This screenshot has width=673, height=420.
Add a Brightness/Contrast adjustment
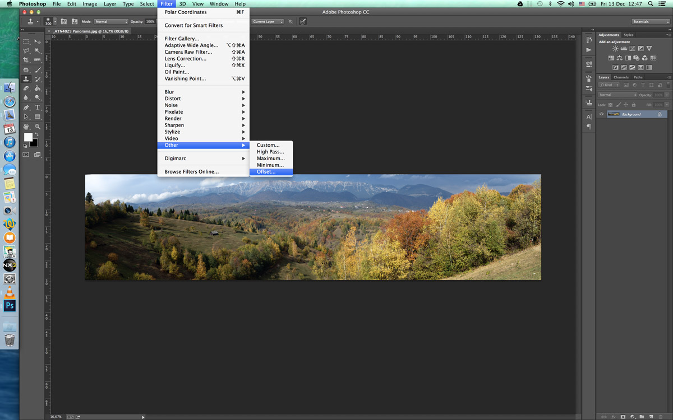615,49
